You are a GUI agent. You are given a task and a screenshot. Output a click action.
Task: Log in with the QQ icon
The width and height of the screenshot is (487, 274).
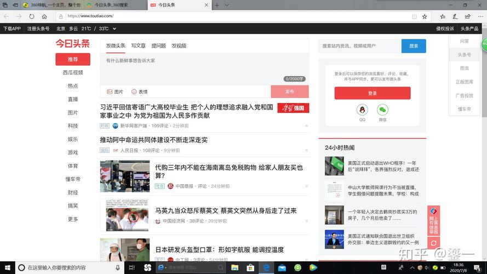click(x=362, y=110)
